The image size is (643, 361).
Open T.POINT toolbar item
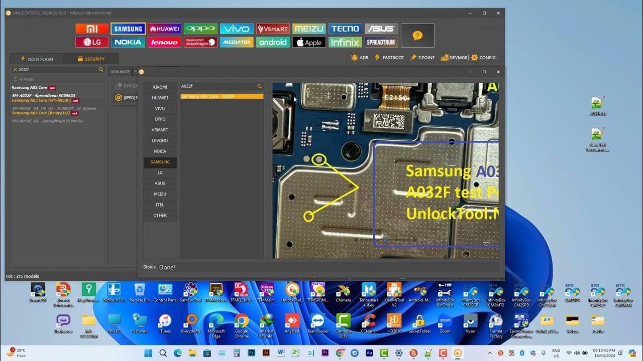(422, 58)
